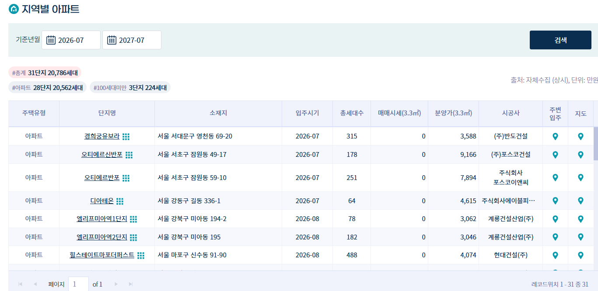
Task: Sort by 총세대수 column header
Action: [352, 113]
